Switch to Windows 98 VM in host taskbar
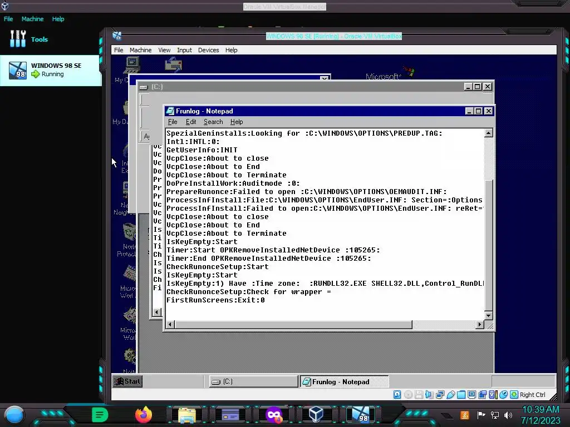 pos(360,415)
